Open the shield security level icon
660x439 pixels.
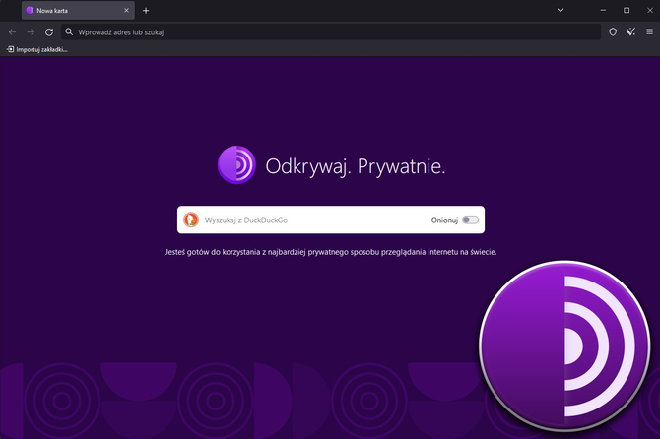[613, 31]
